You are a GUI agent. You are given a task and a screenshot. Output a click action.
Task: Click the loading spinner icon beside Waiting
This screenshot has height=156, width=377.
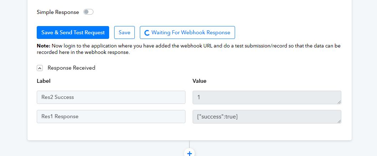147,33
